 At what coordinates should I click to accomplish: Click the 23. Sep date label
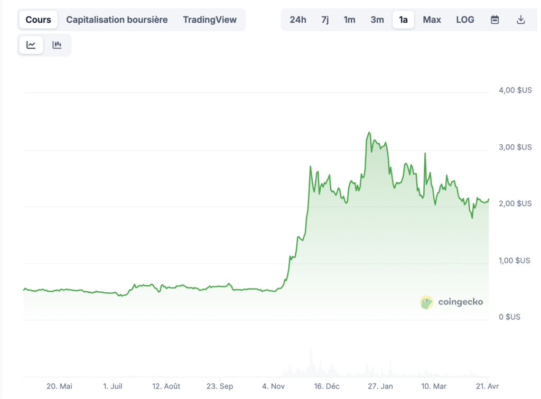[220, 386]
